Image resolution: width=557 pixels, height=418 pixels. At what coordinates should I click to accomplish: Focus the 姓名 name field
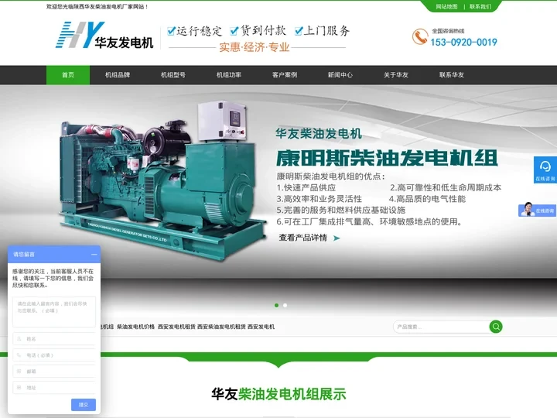(54, 339)
